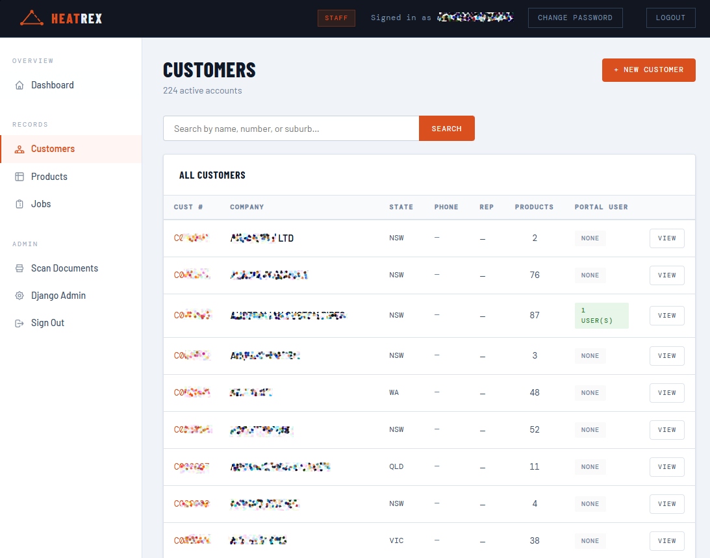
Task: Click the REP column header
Action: click(487, 207)
